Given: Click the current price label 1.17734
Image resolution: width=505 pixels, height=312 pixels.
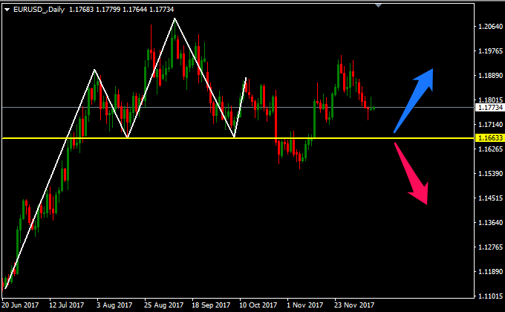Looking at the screenshot, I should coord(490,108).
